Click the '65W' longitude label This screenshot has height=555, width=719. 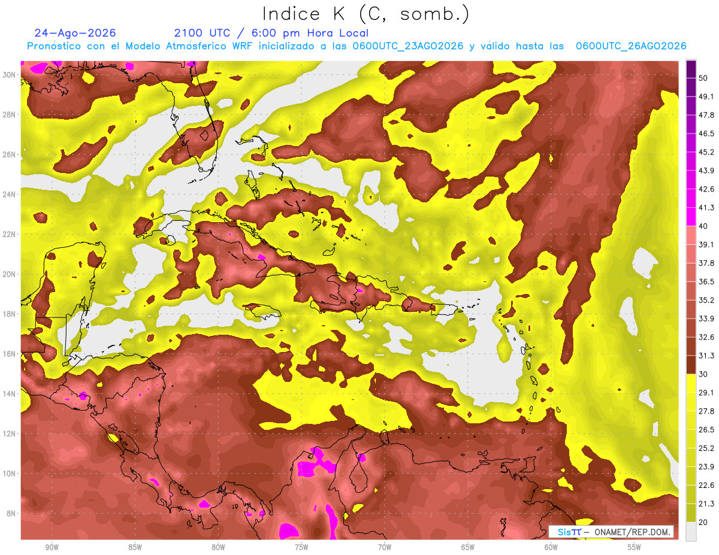point(468,548)
